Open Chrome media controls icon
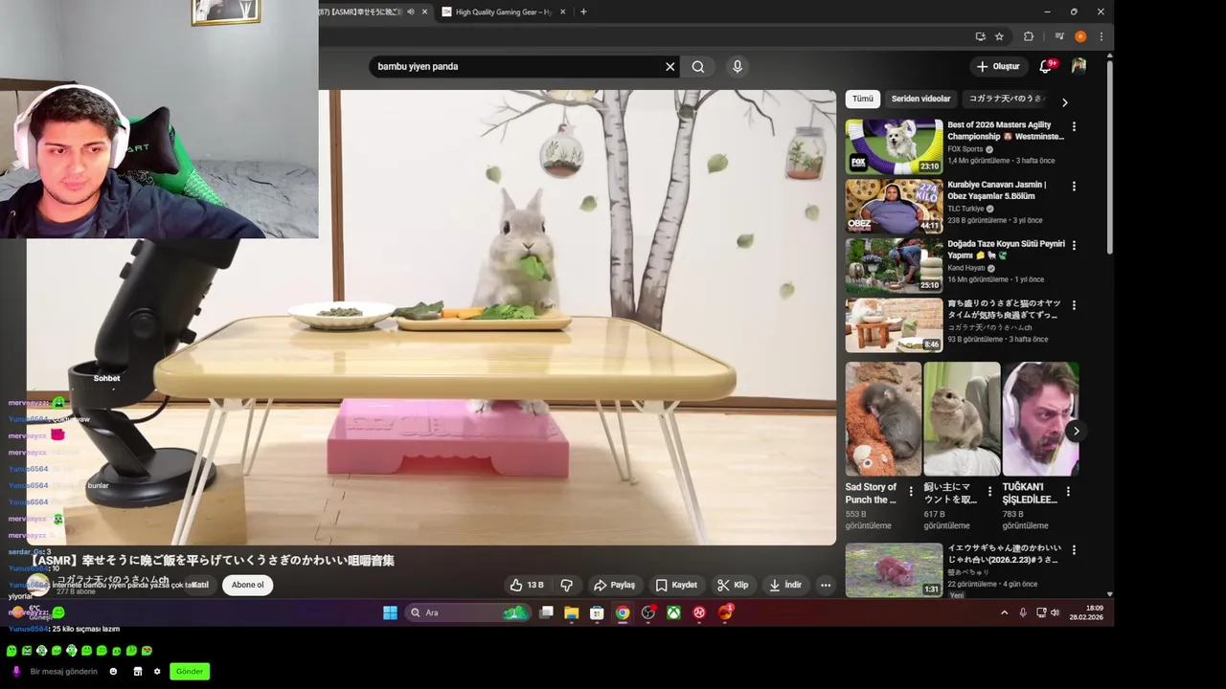 point(1058,36)
